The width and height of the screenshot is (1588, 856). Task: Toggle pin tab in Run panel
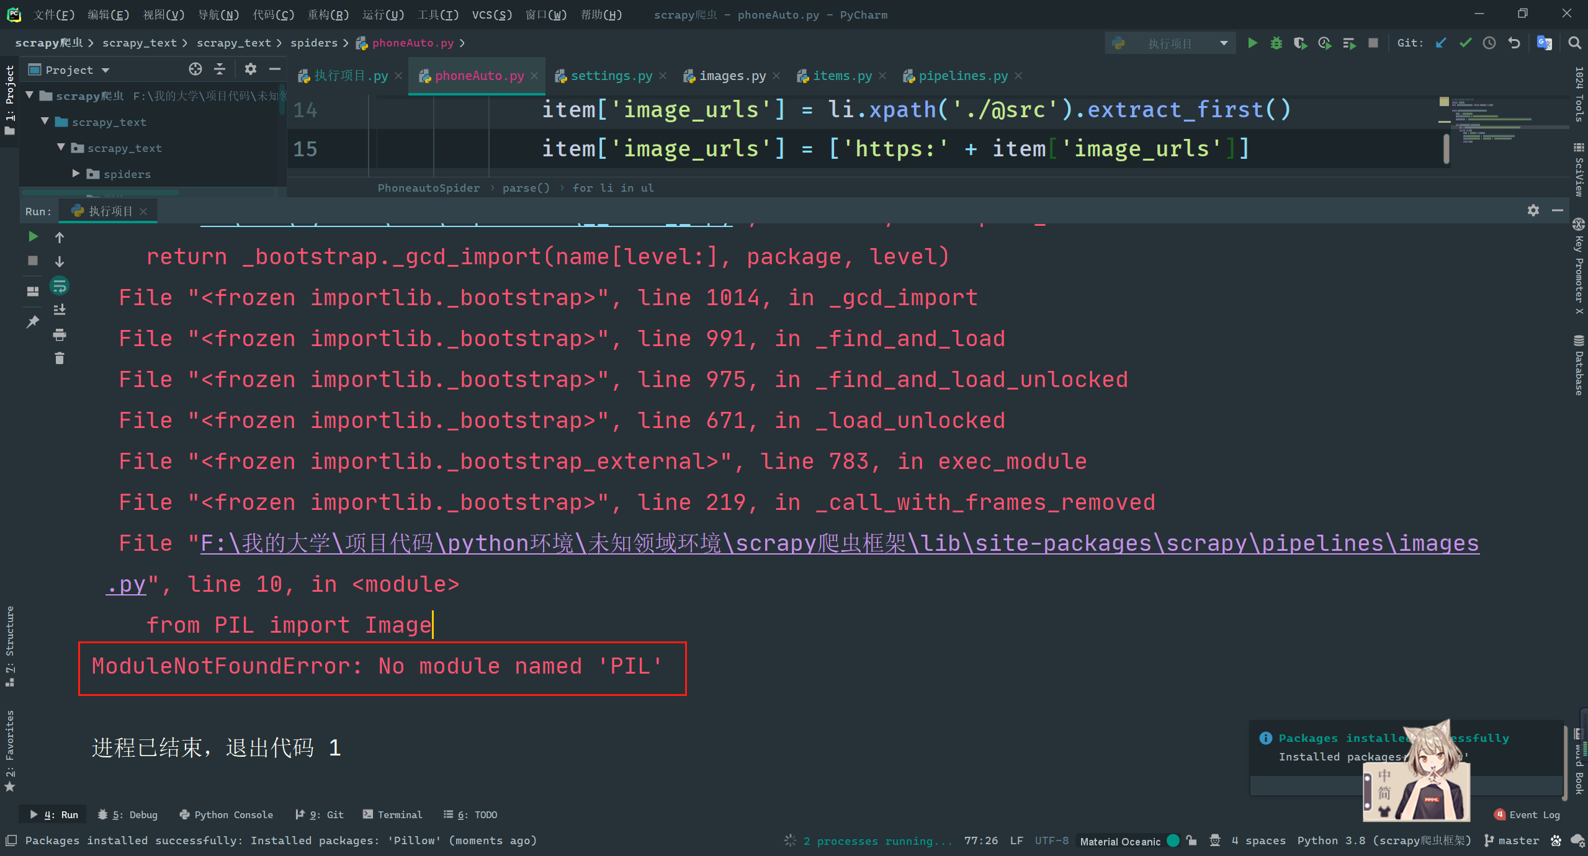click(32, 321)
